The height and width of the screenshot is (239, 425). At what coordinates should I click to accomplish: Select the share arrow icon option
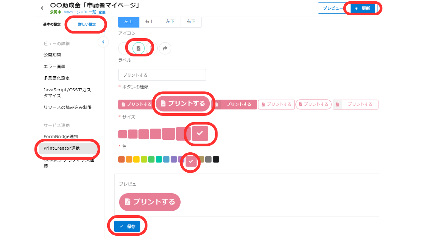[x=165, y=48]
